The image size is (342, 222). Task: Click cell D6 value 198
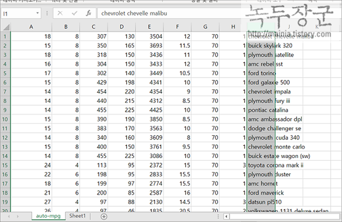pos(121,82)
